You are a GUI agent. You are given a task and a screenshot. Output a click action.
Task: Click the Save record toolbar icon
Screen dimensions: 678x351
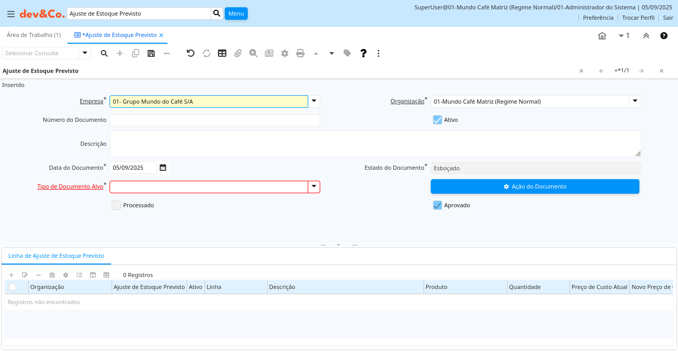pos(151,53)
